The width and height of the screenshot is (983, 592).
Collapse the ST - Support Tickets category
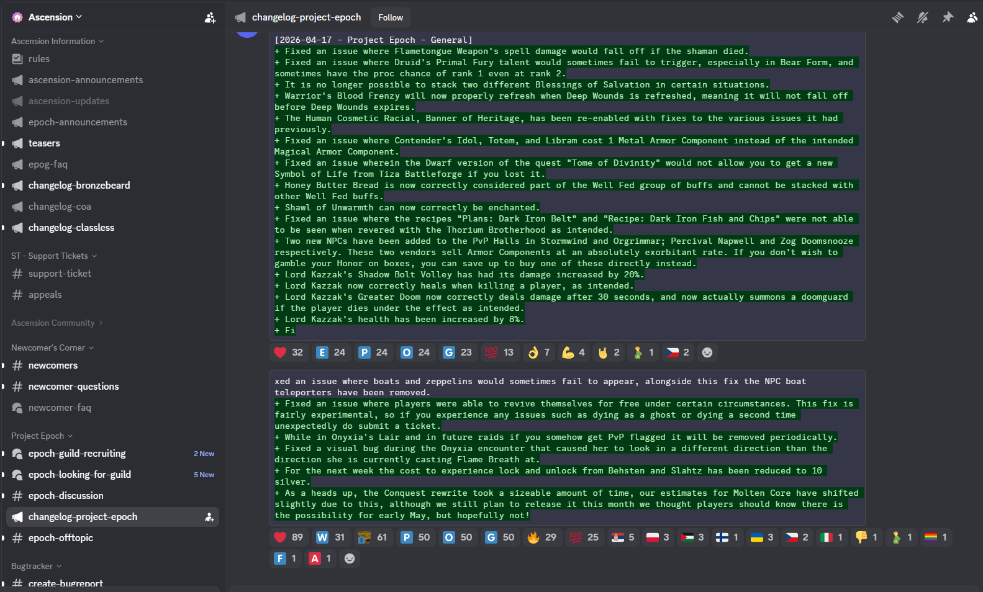click(x=54, y=256)
